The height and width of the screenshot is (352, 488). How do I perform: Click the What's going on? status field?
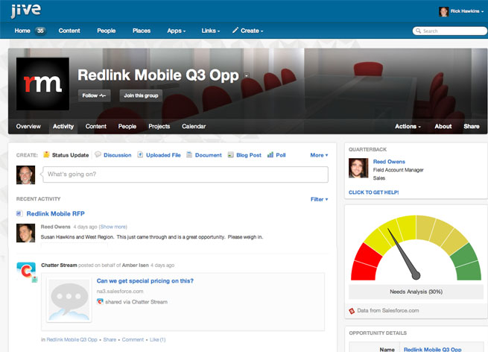click(x=186, y=174)
